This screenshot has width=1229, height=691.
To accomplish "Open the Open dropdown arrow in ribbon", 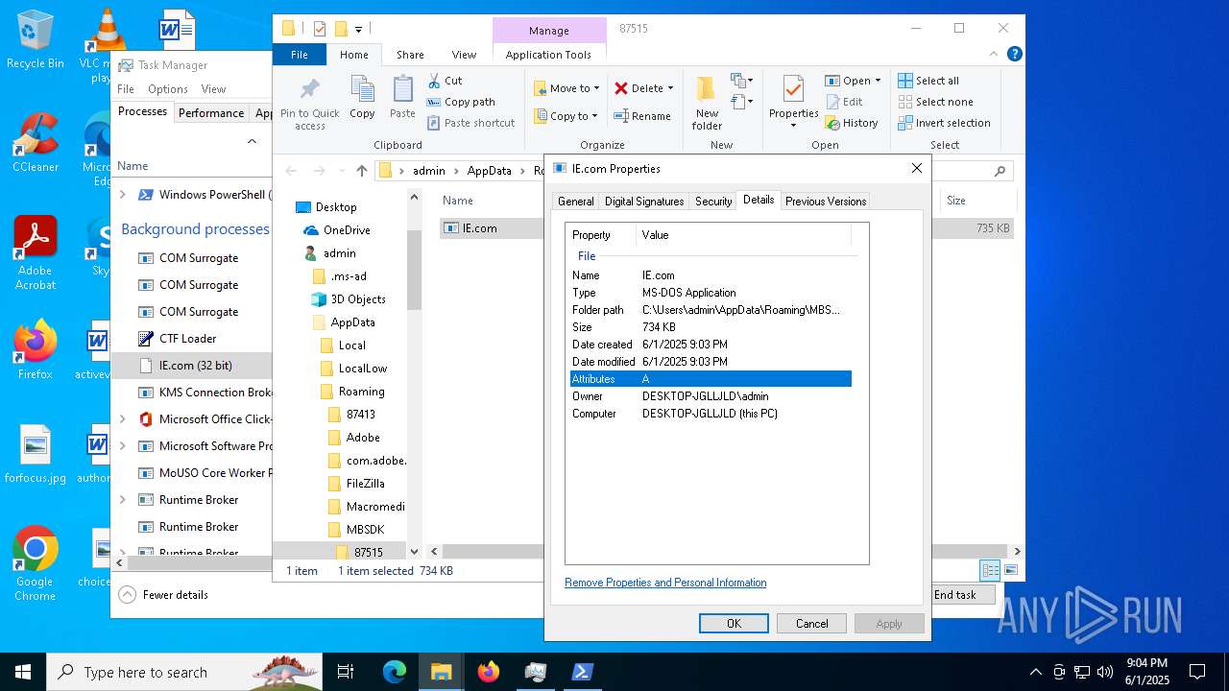I will [x=878, y=81].
